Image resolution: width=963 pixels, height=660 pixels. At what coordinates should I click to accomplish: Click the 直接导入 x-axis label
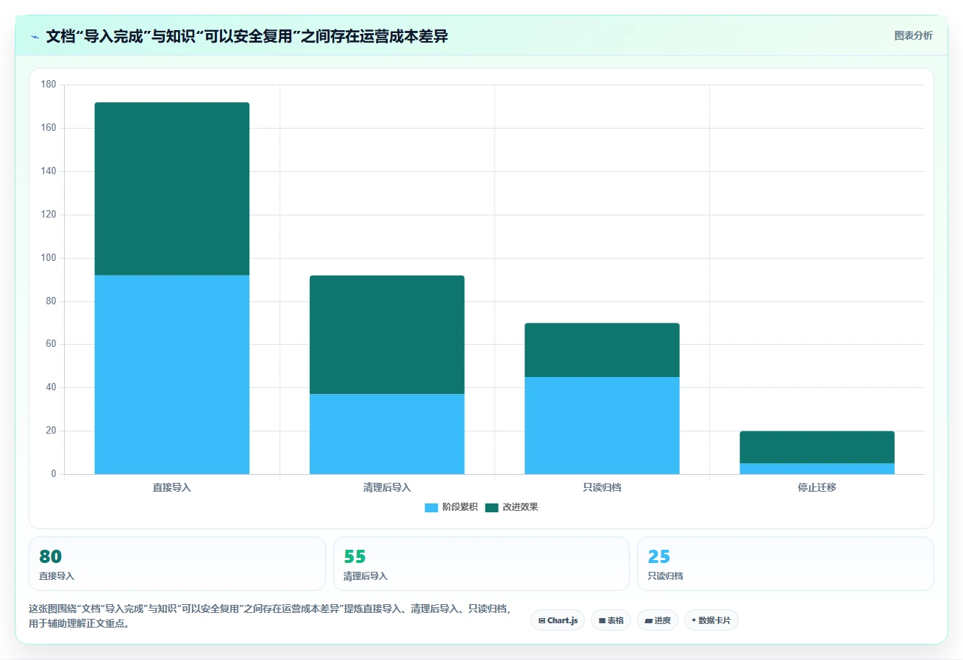coord(172,487)
